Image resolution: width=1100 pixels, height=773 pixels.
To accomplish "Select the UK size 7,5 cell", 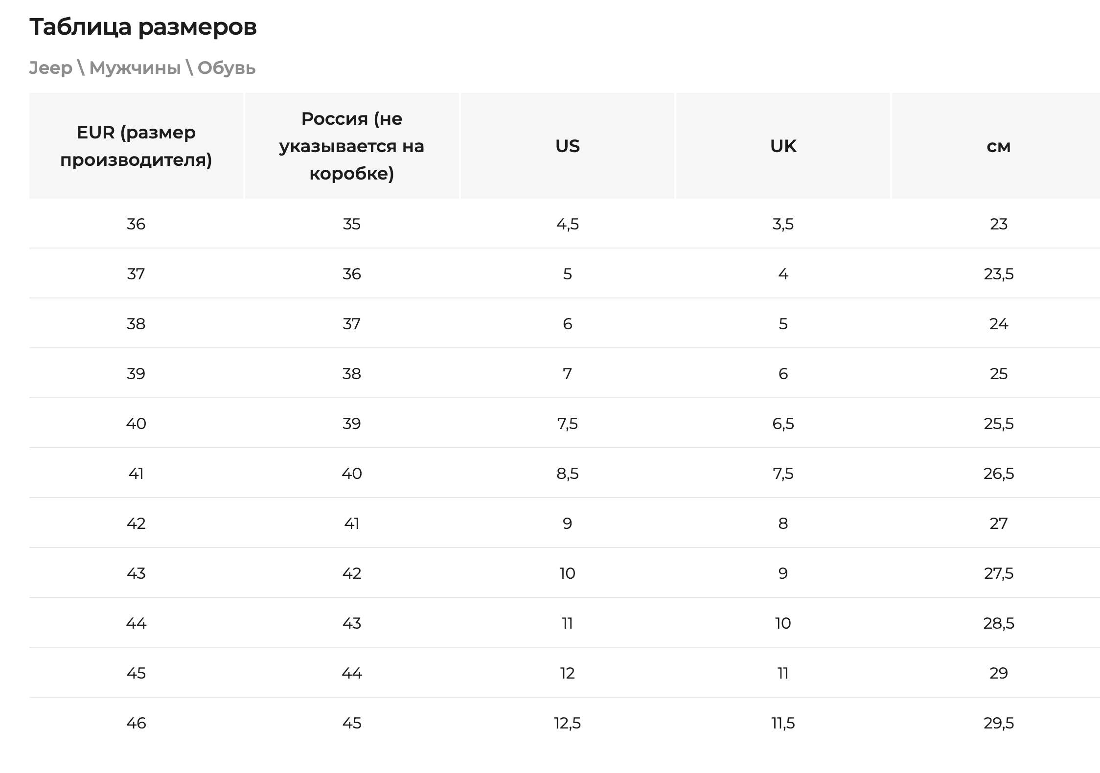I will (783, 474).
